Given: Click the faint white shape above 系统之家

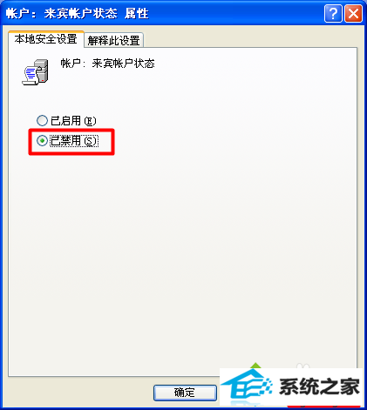Looking at the screenshot, I should [x=303, y=366].
